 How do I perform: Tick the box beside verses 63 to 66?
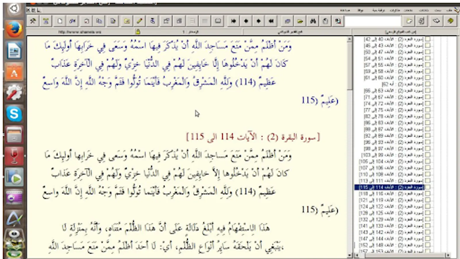(428, 91)
